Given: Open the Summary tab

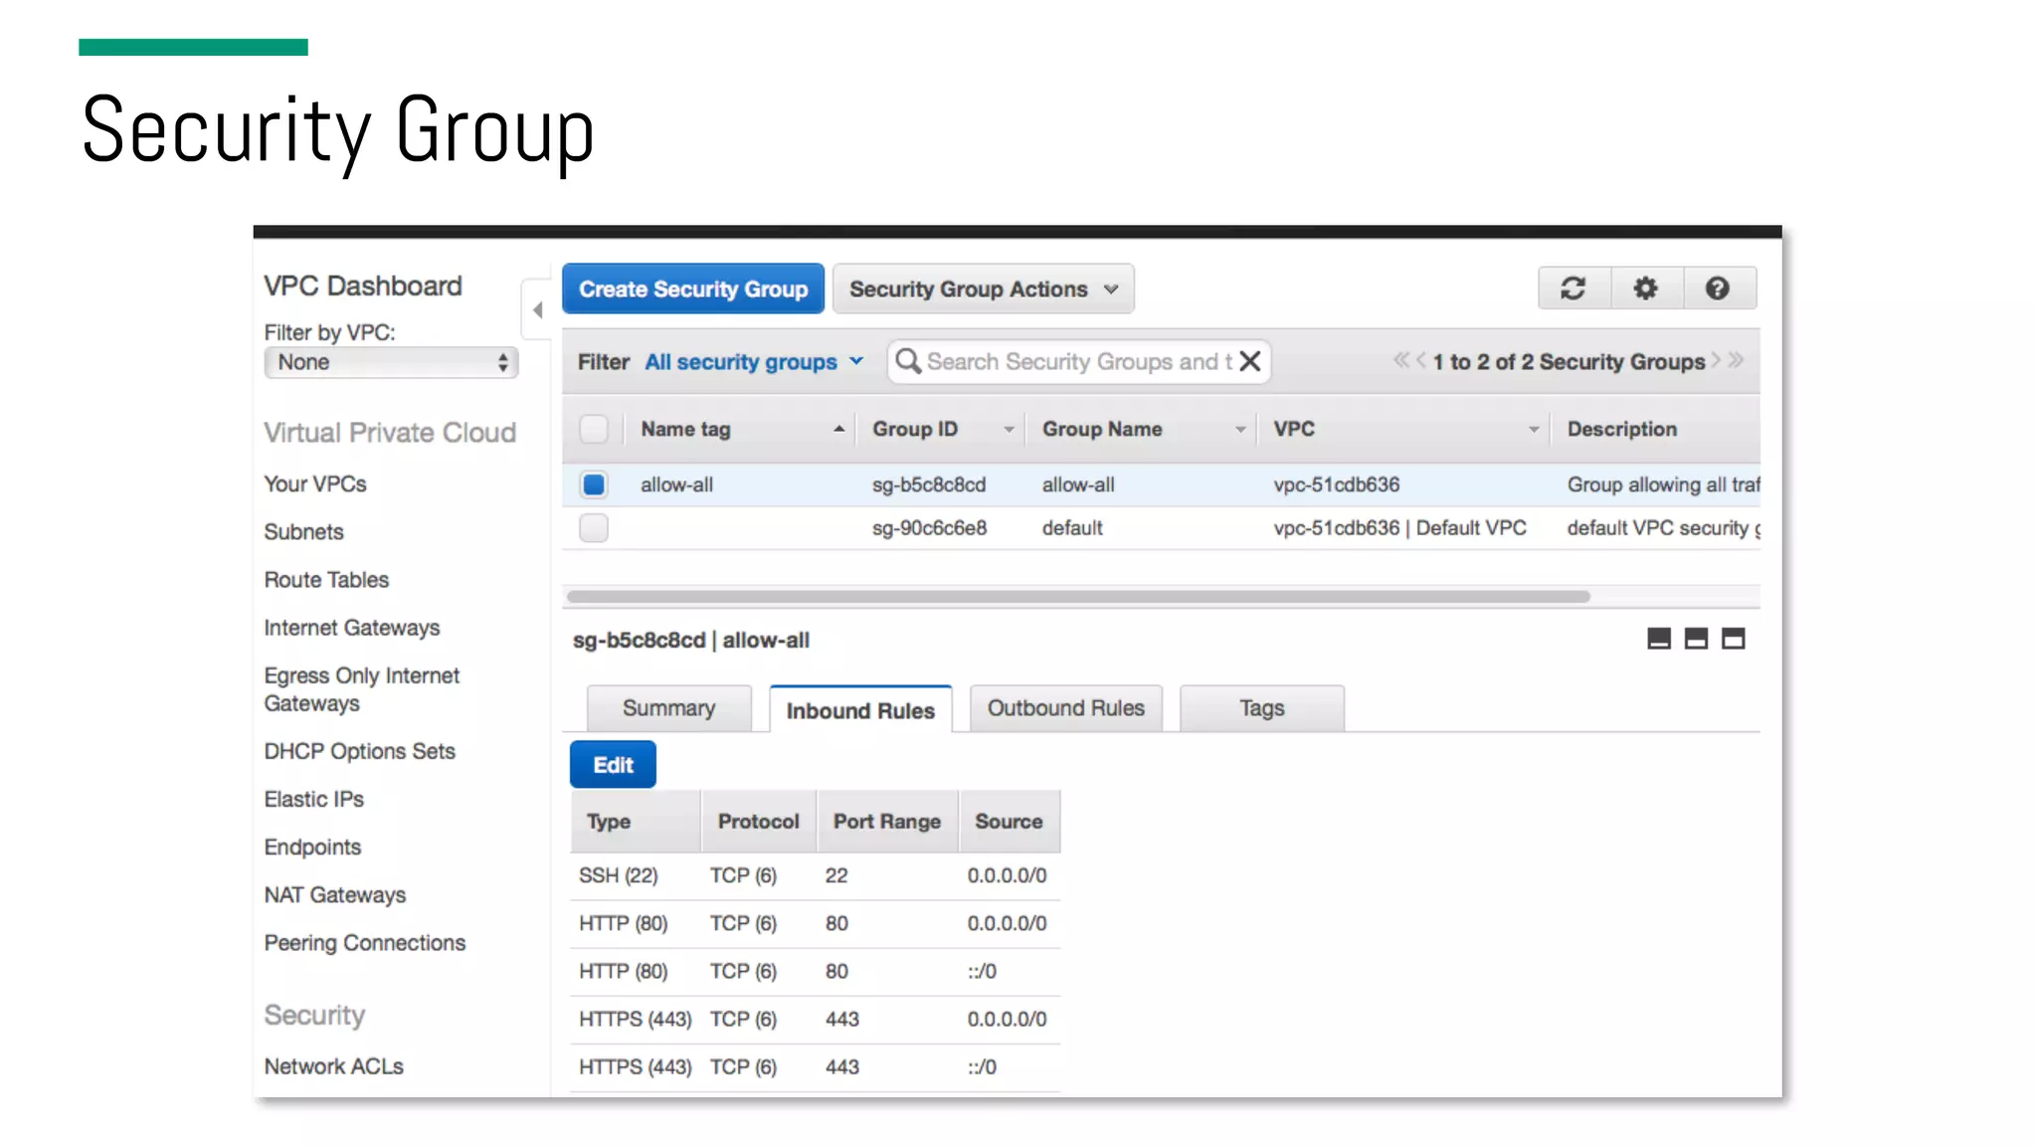Looking at the screenshot, I should click(668, 708).
